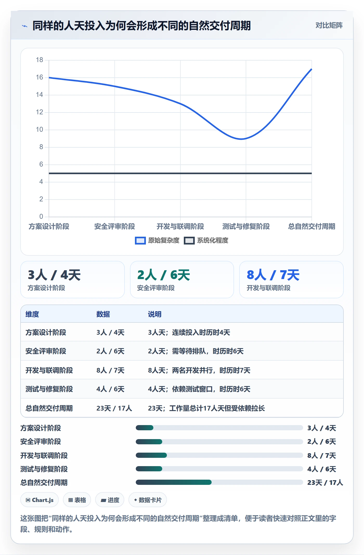Image resolution: width=364 pixels, height=555 pixels.
Task: Select table row 测试与修复阶段
Action: pos(182,389)
